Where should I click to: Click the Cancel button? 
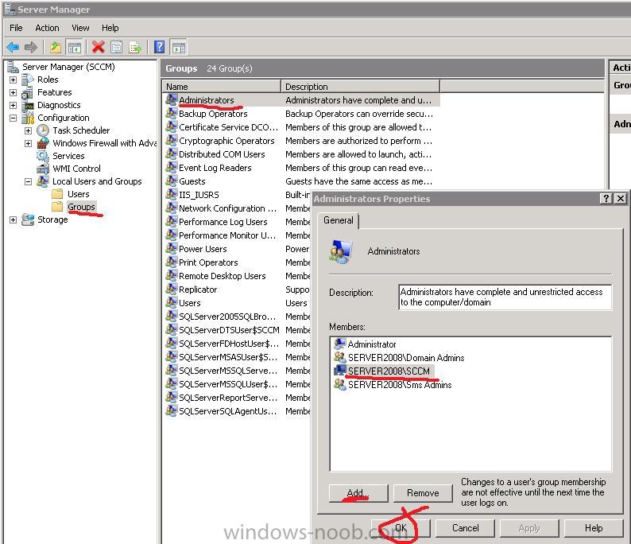(465, 528)
